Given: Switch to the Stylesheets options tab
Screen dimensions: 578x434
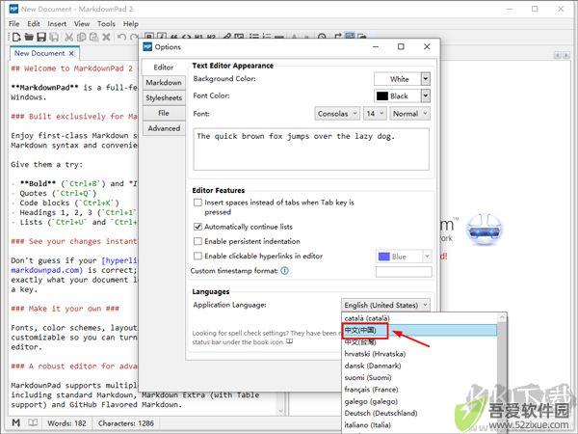Looking at the screenshot, I should point(164,97).
